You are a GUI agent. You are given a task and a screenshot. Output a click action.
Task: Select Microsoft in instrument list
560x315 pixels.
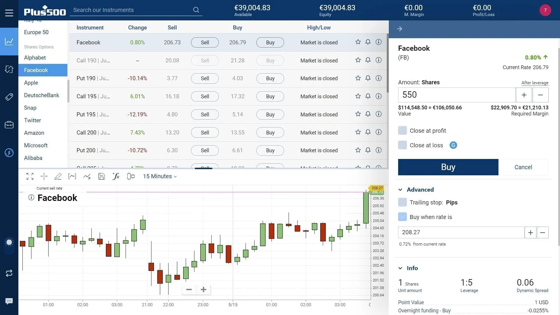(x=36, y=145)
